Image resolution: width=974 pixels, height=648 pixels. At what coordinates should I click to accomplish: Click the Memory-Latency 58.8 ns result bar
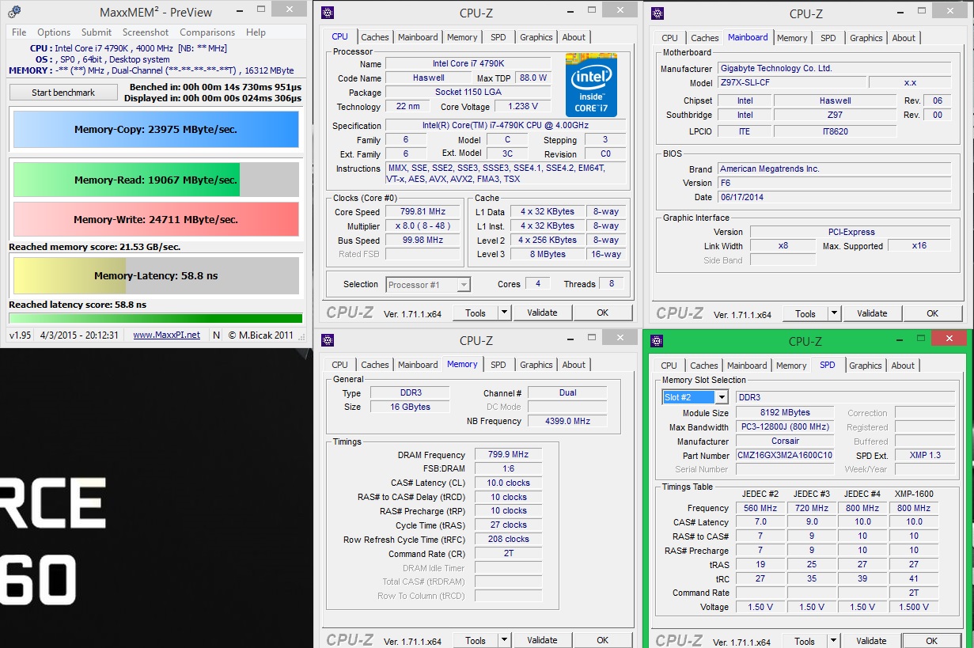click(x=156, y=275)
